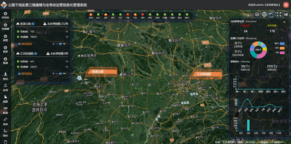Select the 复位 reset view tool
The height and width of the screenshot is (144, 291).
pyautogui.click(x=5, y=76)
